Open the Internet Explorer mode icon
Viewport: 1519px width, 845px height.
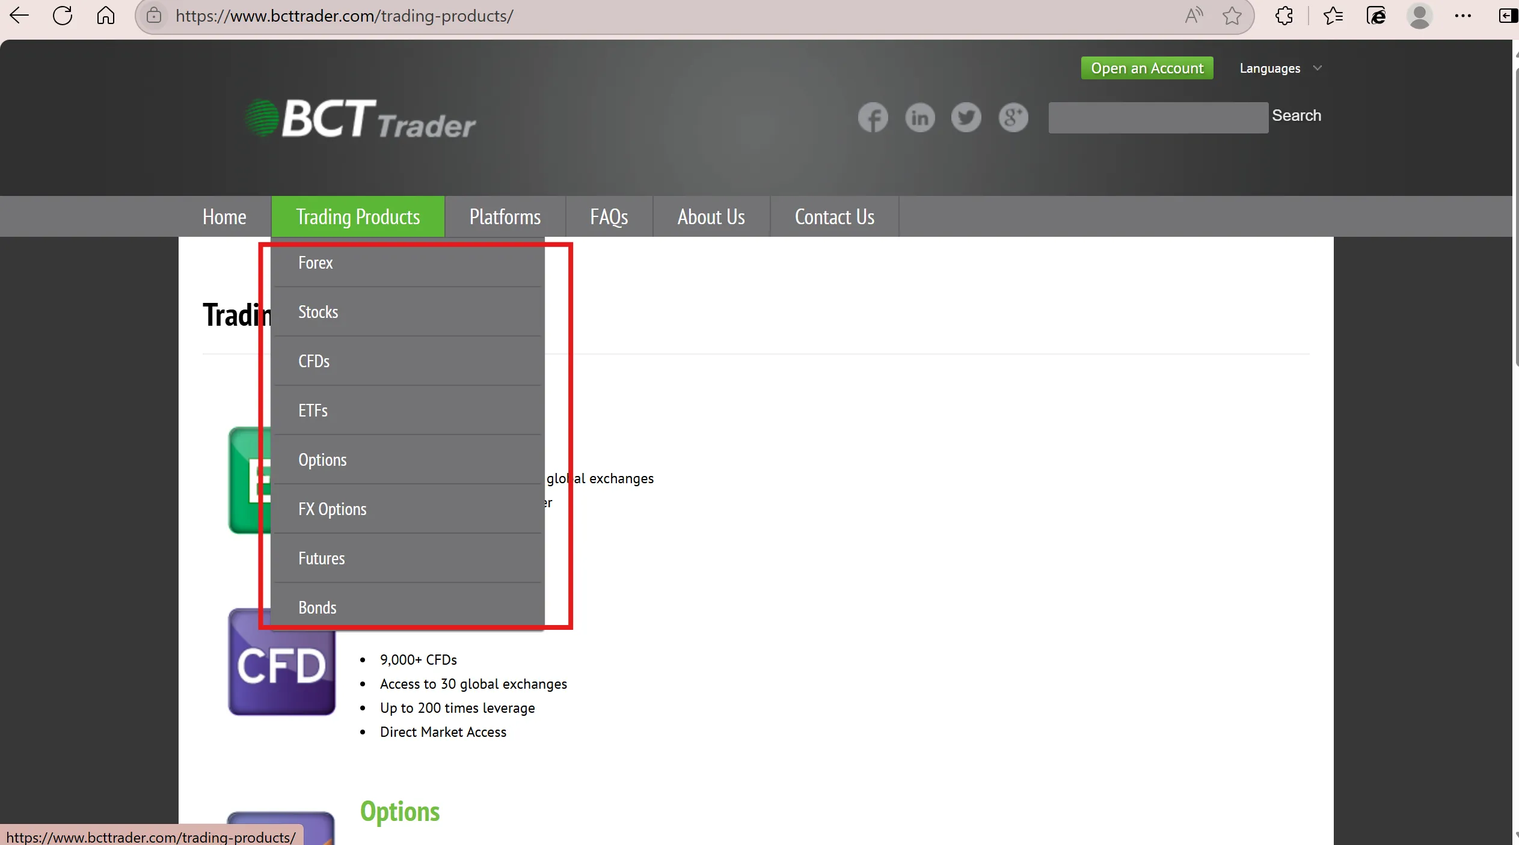tap(1376, 16)
